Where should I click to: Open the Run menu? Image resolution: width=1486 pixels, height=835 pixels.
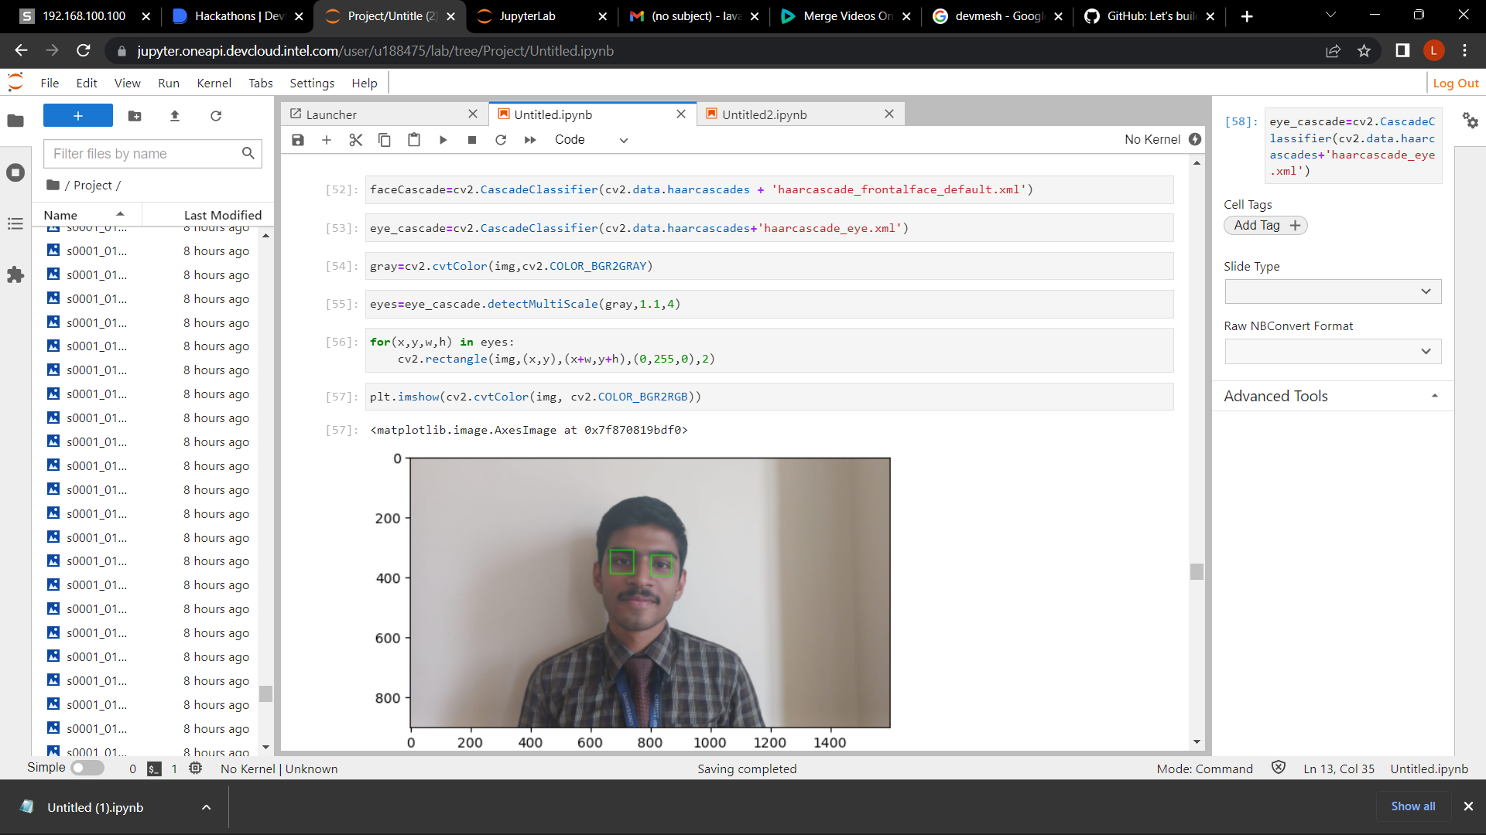pyautogui.click(x=169, y=83)
